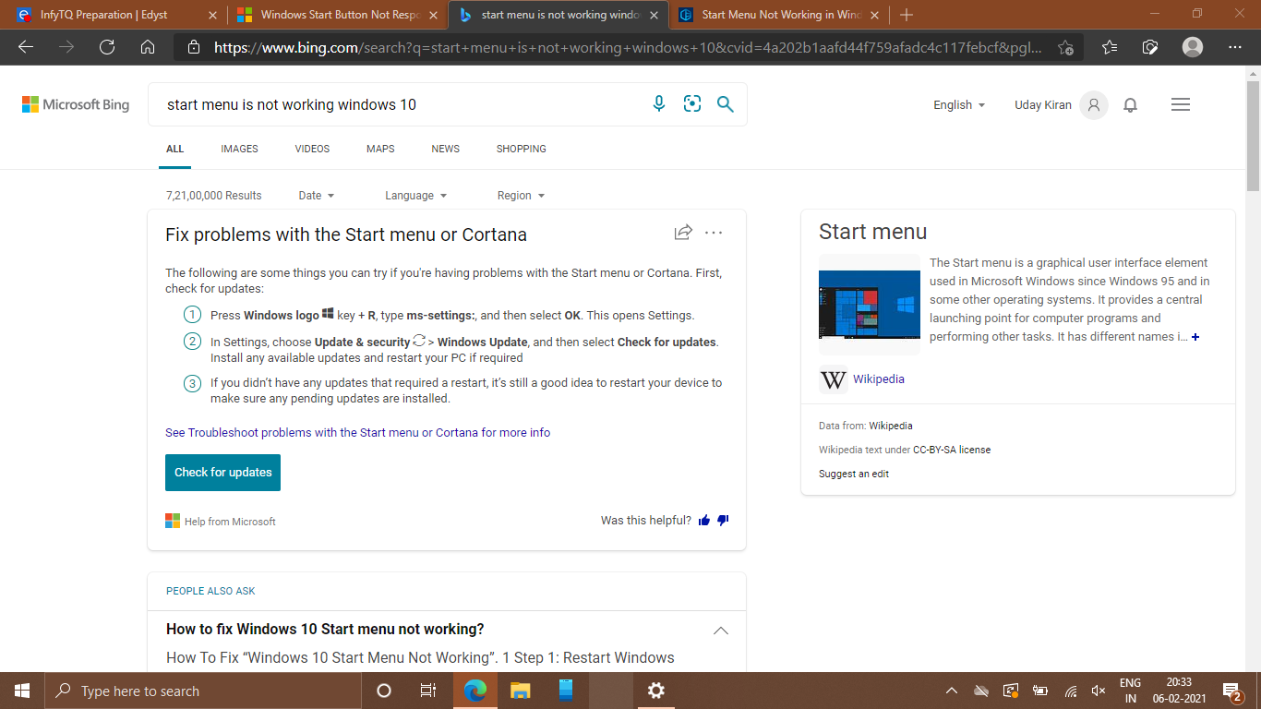
Task: Click the Check for updates button
Action: pyautogui.click(x=222, y=473)
